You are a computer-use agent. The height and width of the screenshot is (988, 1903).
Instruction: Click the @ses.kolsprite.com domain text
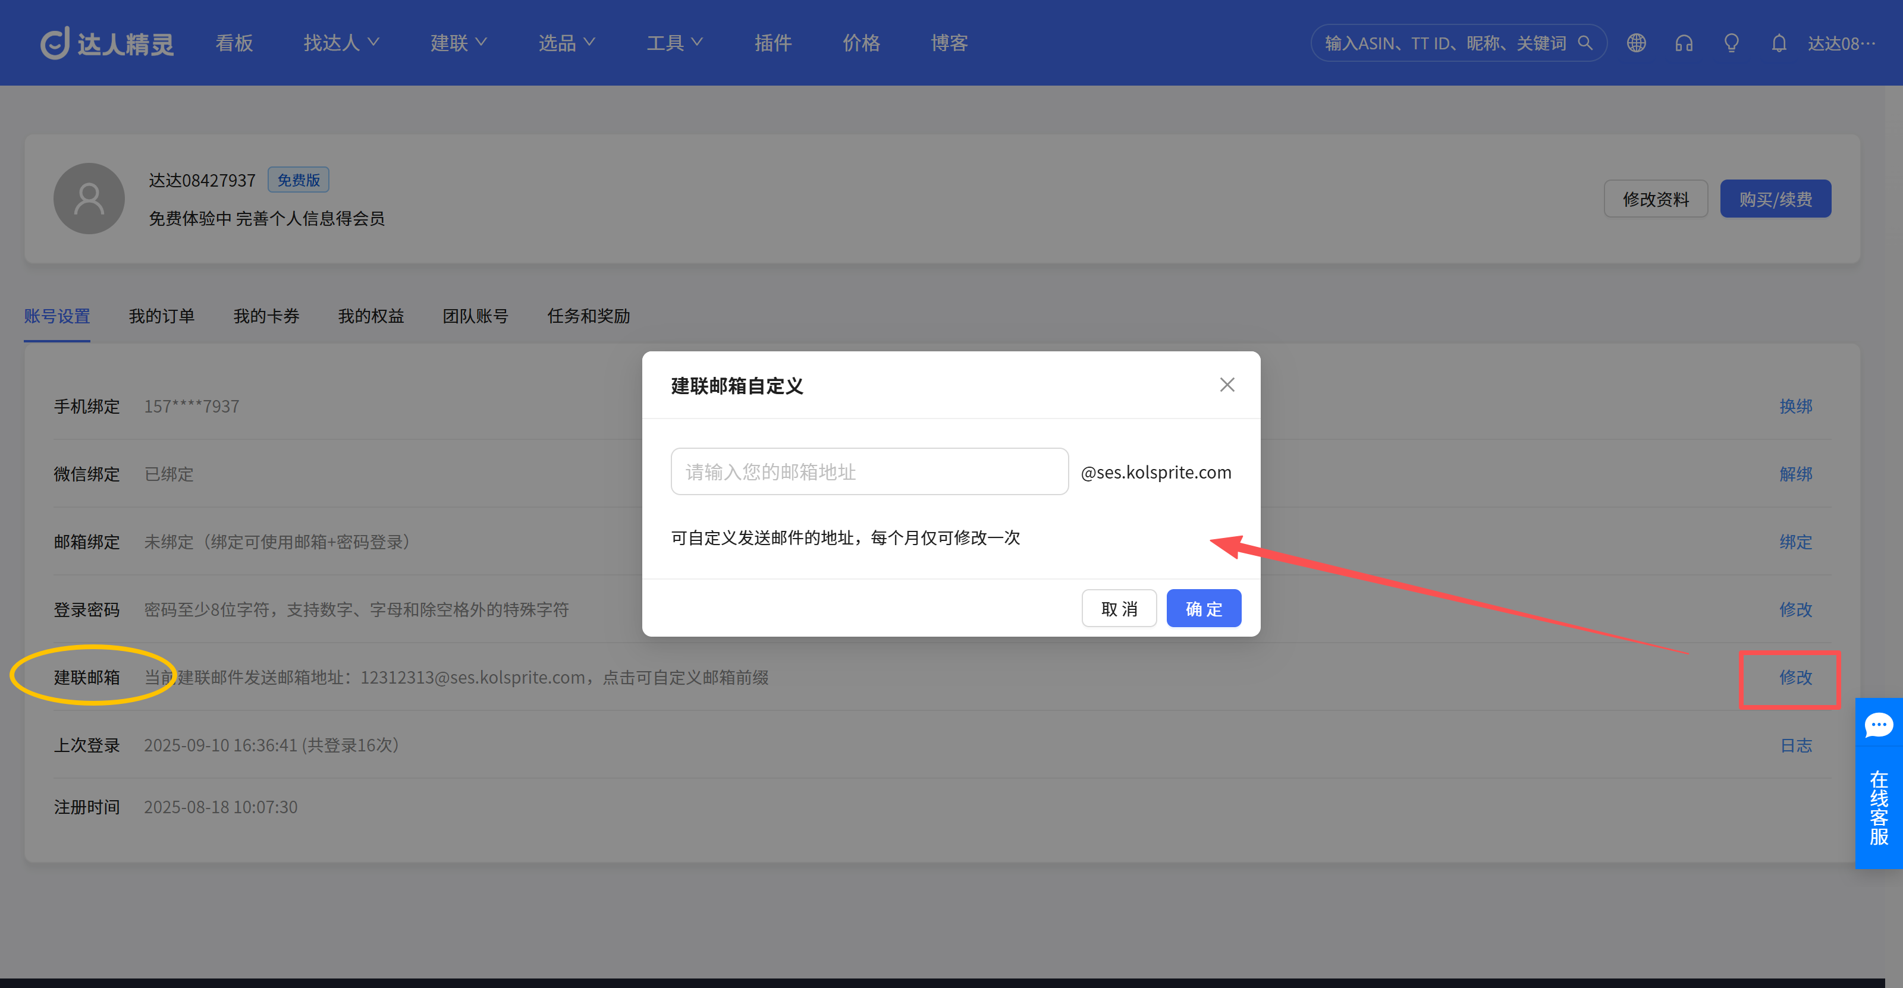pos(1155,472)
